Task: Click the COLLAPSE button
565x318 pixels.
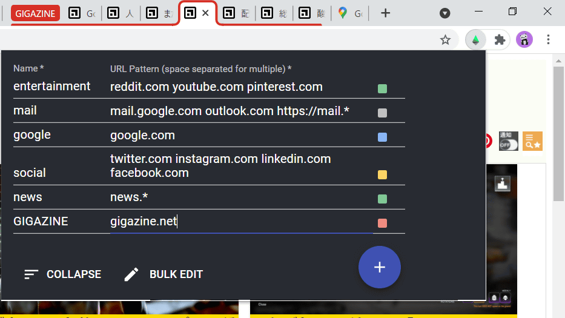Action: 63,274
